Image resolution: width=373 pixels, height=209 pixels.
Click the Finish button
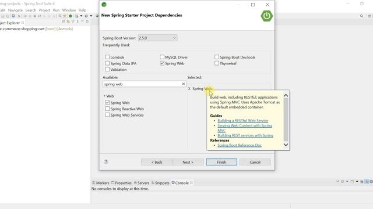(x=221, y=162)
